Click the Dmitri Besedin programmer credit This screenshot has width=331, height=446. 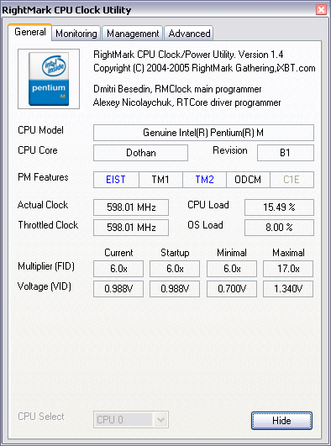[x=177, y=89]
